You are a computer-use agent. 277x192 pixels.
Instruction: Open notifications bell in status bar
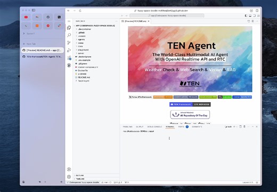(257, 182)
